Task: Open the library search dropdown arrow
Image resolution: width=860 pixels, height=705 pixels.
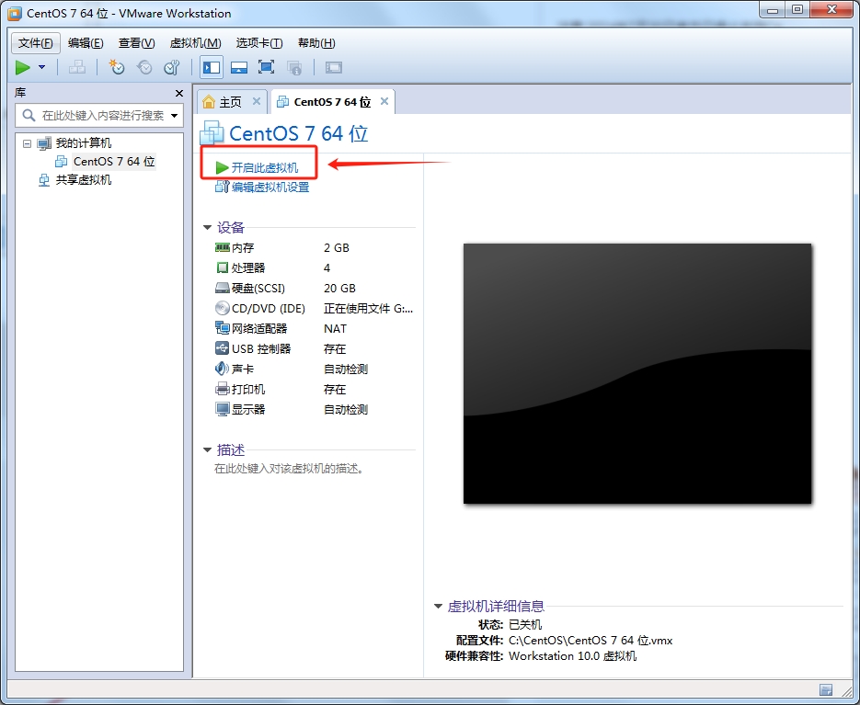Action: coord(174,116)
